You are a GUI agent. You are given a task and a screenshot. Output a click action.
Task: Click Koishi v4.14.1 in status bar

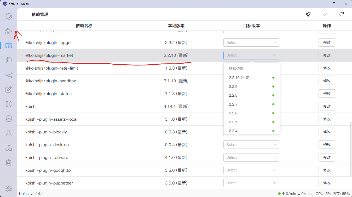click(x=31, y=194)
